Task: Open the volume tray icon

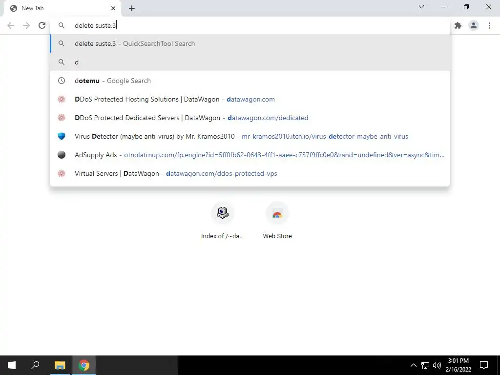Action: (x=437, y=365)
